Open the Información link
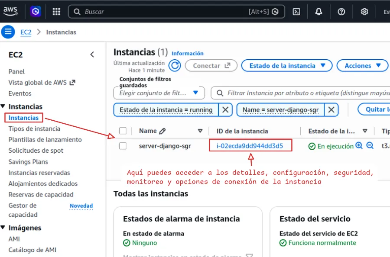 pos(188,53)
